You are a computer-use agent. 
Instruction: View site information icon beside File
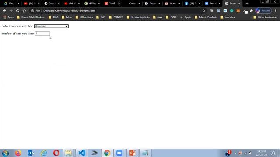(x=32, y=10)
